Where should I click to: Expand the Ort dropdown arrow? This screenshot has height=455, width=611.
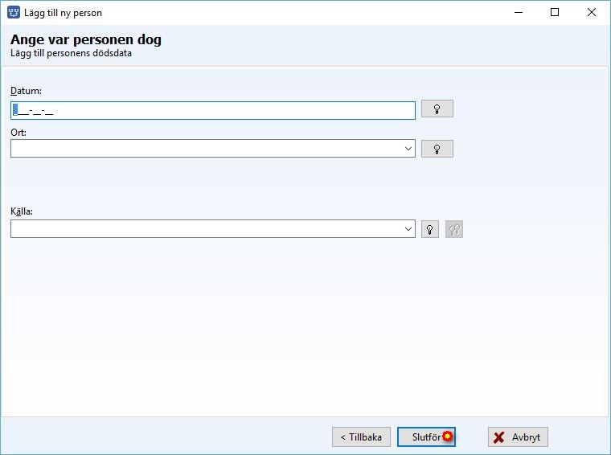(408, 149)
